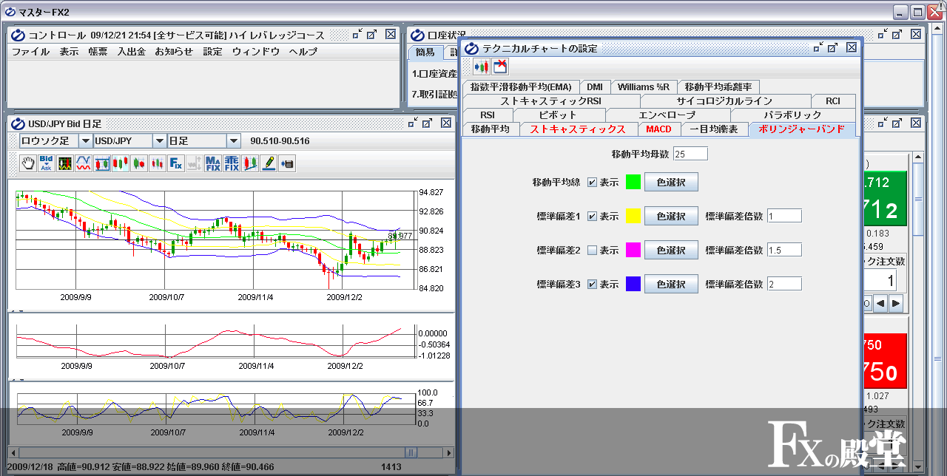Viewport: 947px width, 476px height.
Task: Enable the 標準偏差2 display checkbox
Action: point(592,251)
